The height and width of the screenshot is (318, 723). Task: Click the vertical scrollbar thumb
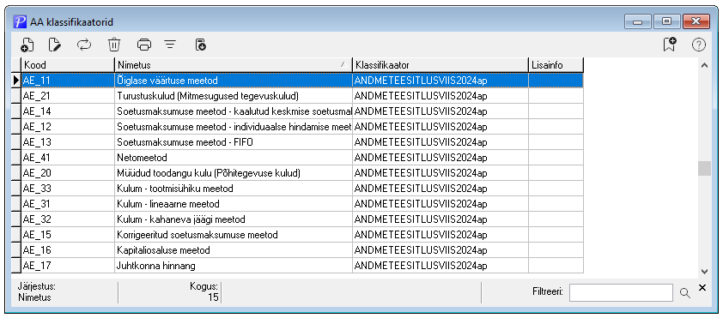coord(704,169)
